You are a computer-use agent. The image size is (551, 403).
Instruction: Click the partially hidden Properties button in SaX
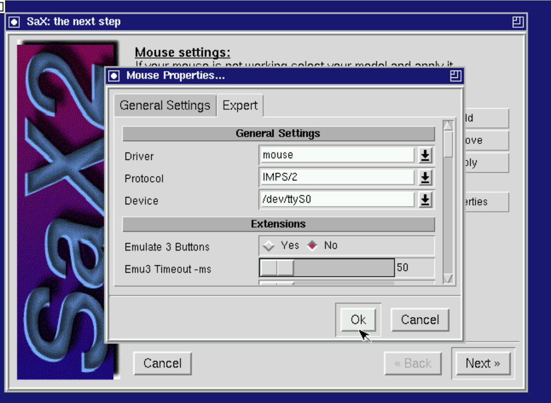487,202
